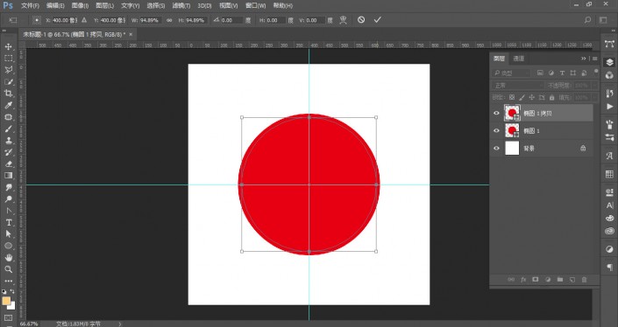Select the Rectangular Marquee tool
Screen dimensions: 618x327
click(8, 59)
